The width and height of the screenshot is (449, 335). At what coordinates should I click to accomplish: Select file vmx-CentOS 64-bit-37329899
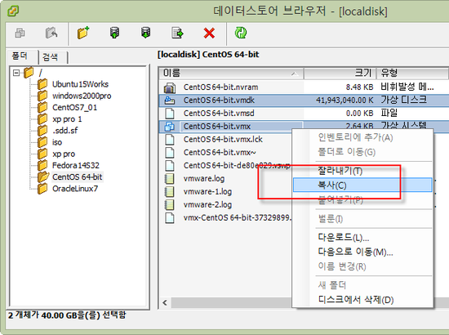[x=237, y=217]
